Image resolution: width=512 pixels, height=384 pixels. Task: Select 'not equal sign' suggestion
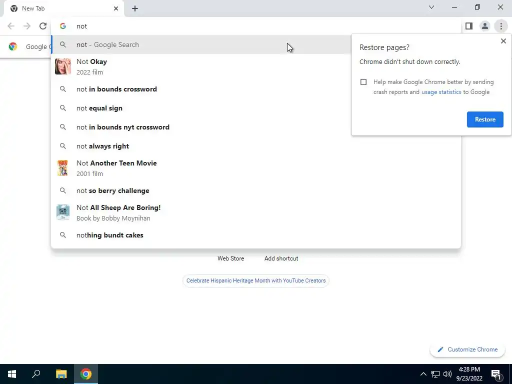point(256,108)
